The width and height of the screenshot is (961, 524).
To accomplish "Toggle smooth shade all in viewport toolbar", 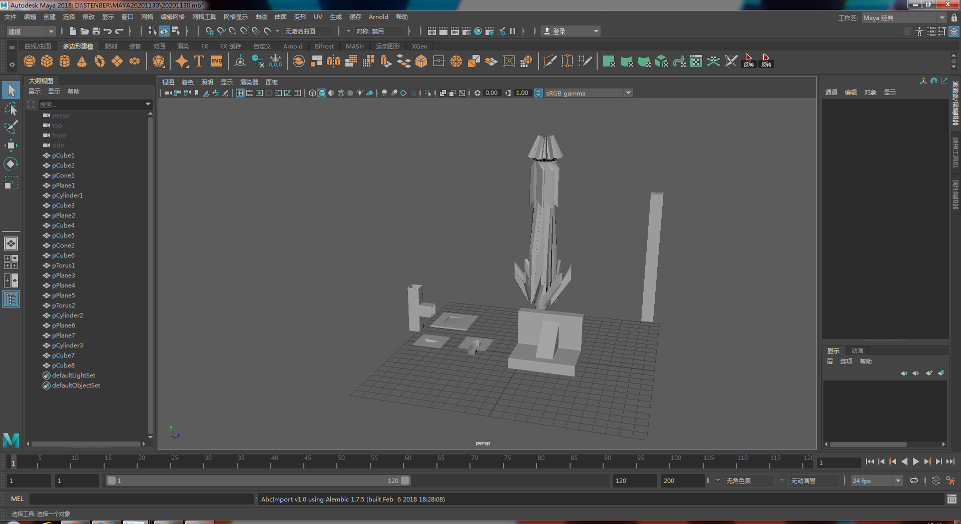I will [x=322, y=93].
